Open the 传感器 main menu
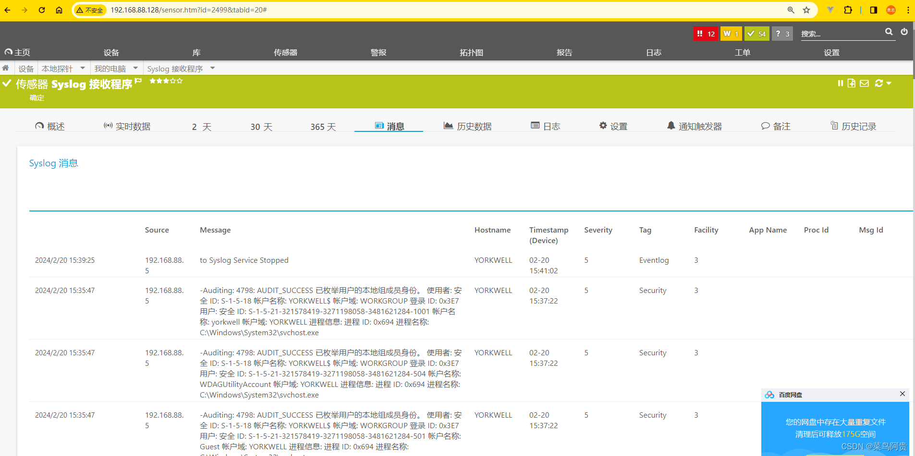 click(x=286, y=53)
